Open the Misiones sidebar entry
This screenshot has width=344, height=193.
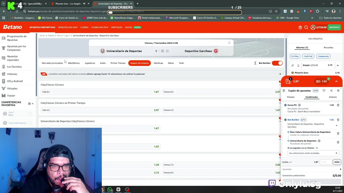[x=12, y=74]
